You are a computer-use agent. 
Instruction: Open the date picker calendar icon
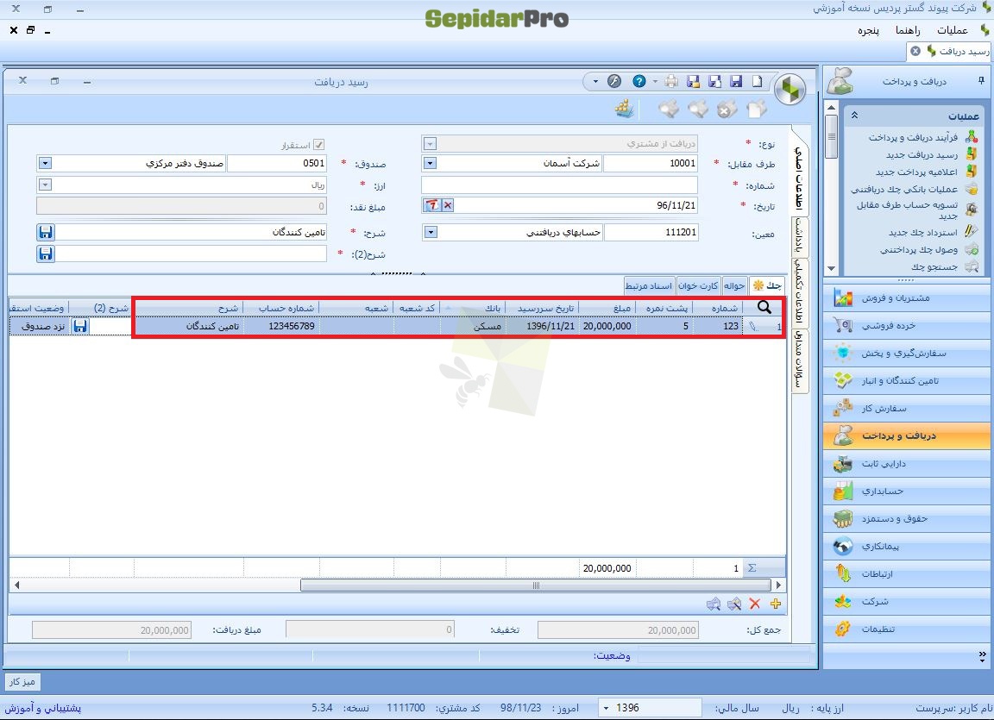coord(431,205)
